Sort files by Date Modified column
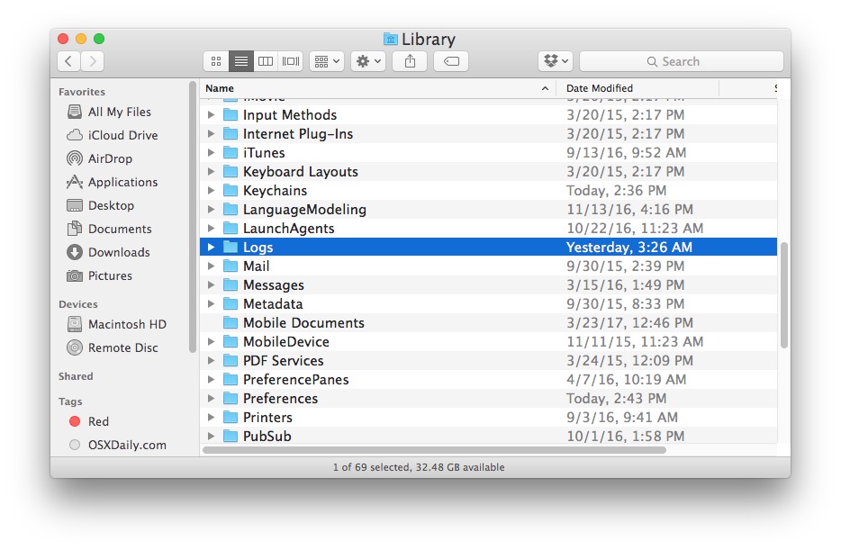This screenshot has width=841, height=550. (598, 88)
